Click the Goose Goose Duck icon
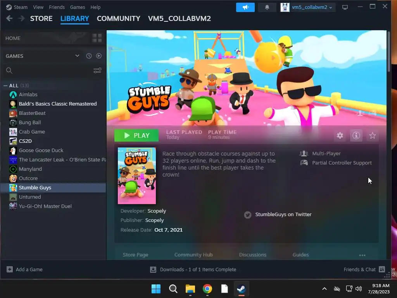Image resolution: width=397 pixels, height=298 pixels. 13,151
